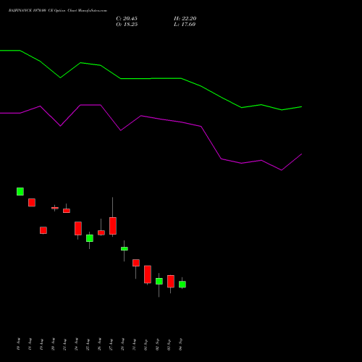The height and width of the screenshot is (362, 362).
Task: Select the 28 Aug date label
Action: click(x=122, y=344)
